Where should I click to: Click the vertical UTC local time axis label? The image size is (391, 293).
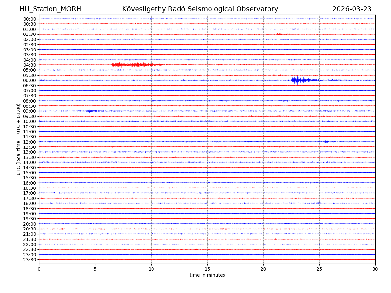pyautogui.click(x=19, y=139)
